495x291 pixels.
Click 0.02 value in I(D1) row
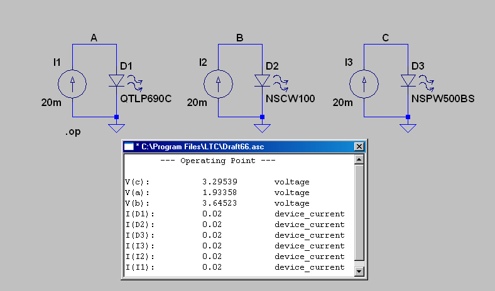click(x=212, y=214)
